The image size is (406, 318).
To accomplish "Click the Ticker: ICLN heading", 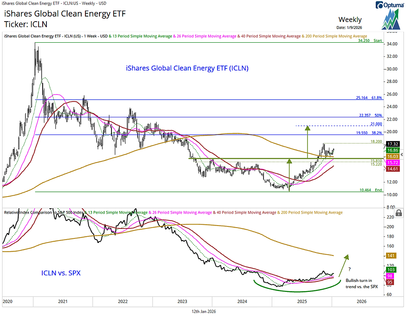I will (x=26, y=24).
